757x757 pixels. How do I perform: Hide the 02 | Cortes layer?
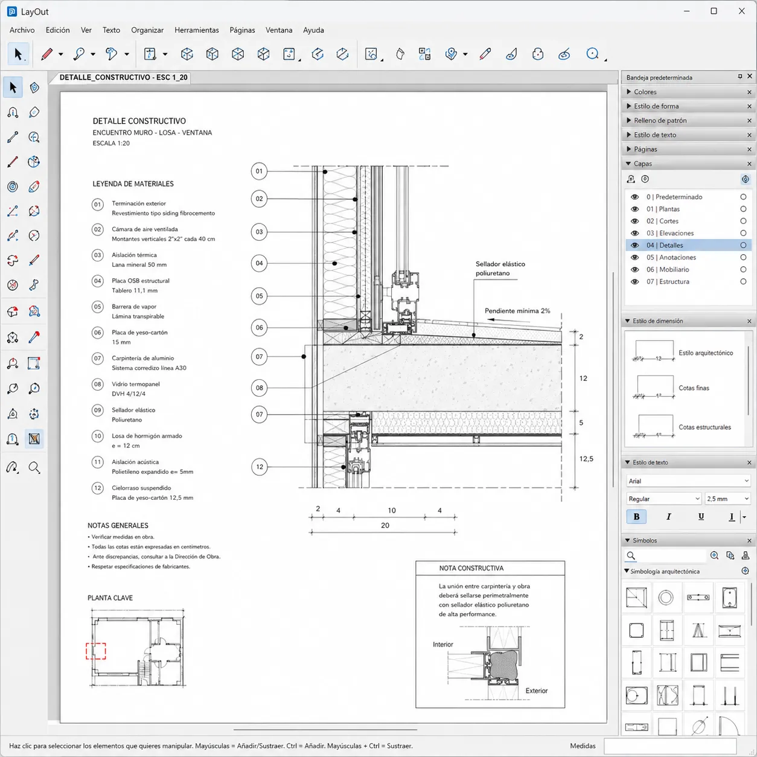pyautogui.click(x=634, y=221)
